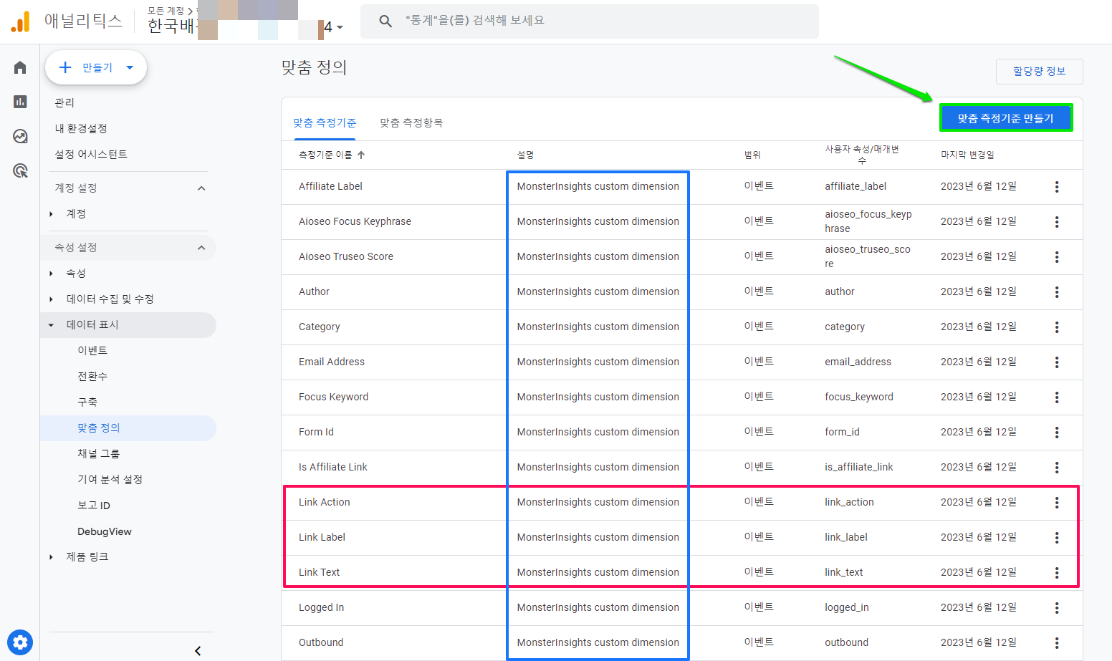Open more options for Category row
1112x661 pixels.
coord(1057,327)
